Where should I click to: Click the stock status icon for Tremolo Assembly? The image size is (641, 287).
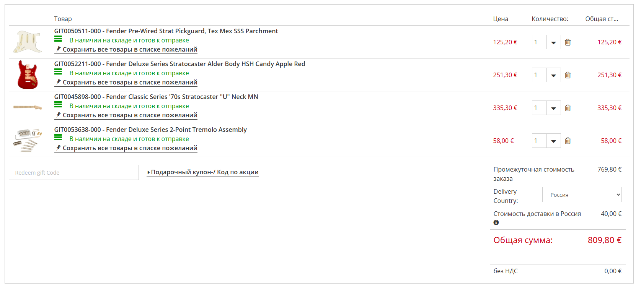[x=58, y=137]
